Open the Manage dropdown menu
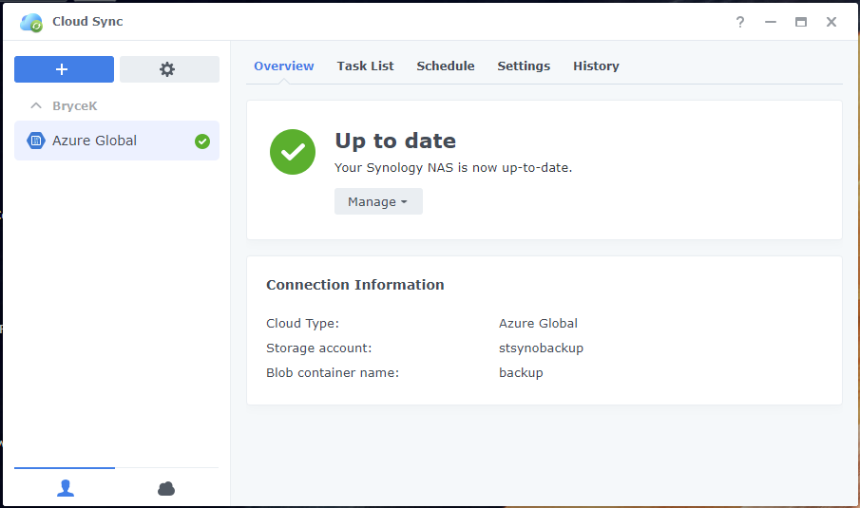860x508 pixels. point(377,201)
